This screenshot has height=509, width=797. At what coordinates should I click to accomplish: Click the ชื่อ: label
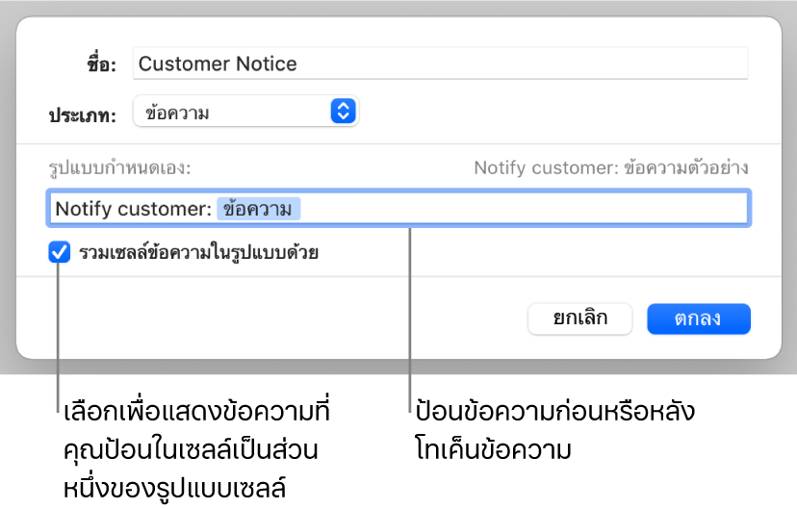pos(102,64)
